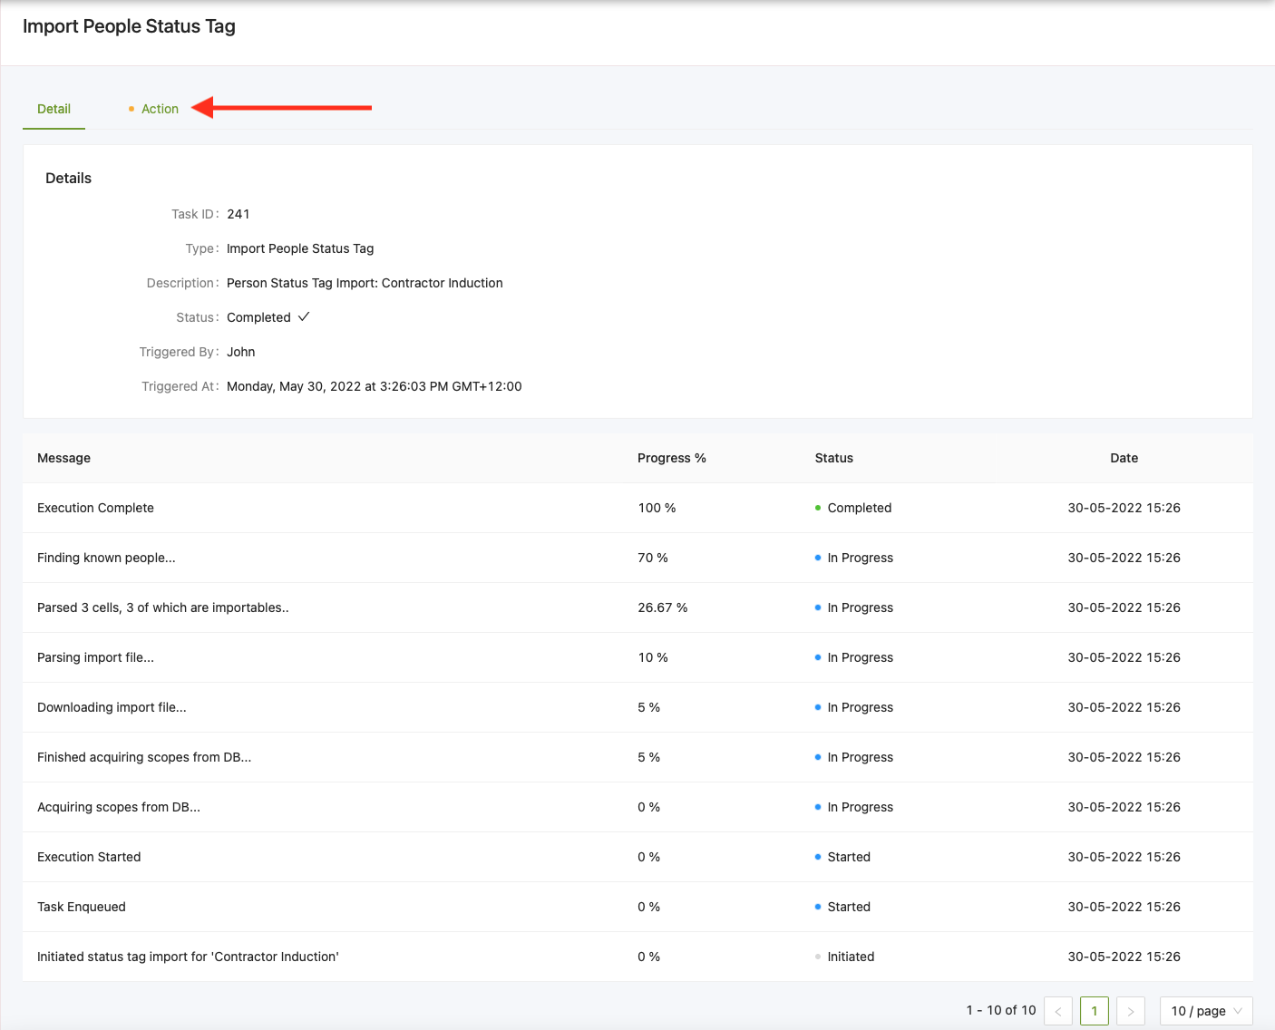Select page number 1
The width and height of the screenshot is (1275, 1030).
[1094, 1011]
